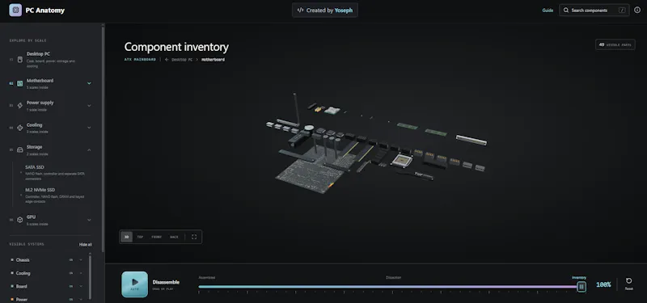Toggle the fullscreen viewport icon
Viewport: 647px width, 303px height.
pyautogui.click(x=194, y=237)
